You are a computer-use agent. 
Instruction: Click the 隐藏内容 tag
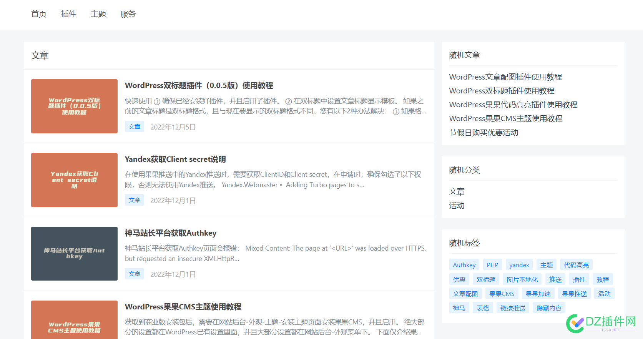(549, 308)
